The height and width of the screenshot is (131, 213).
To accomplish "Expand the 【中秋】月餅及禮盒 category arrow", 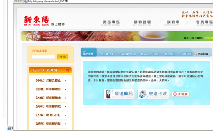I will [66, 81].
